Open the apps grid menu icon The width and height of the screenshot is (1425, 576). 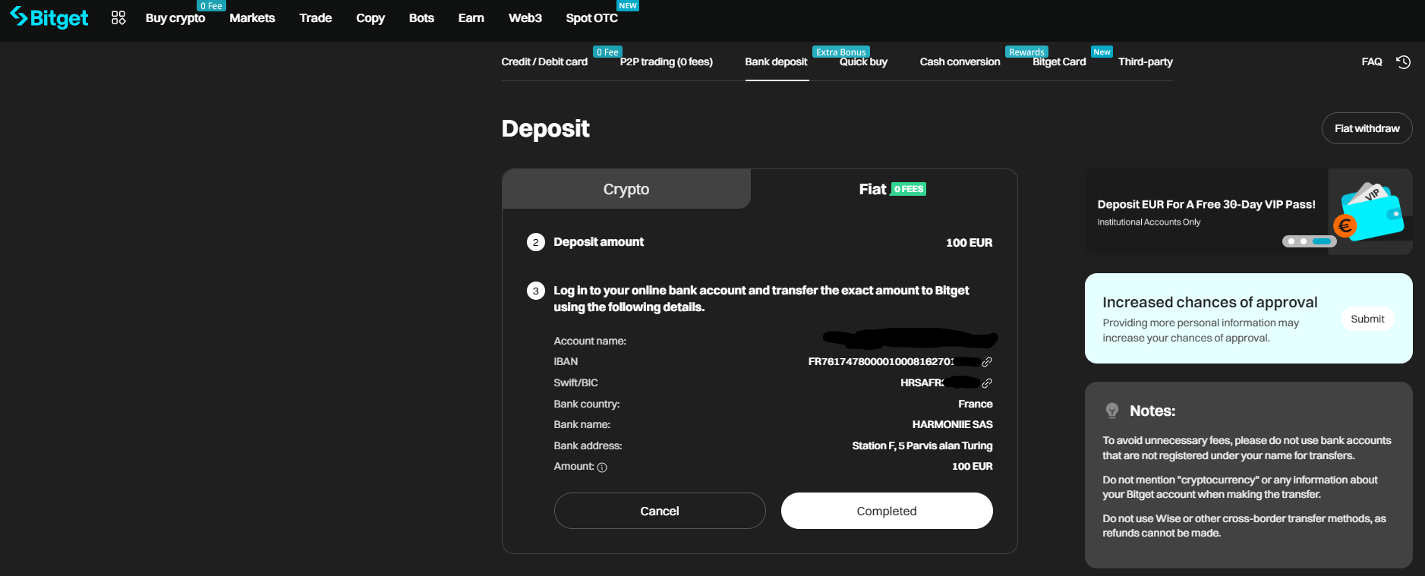(x=118, y=17)
